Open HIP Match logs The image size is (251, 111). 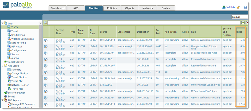click(17, 46)
